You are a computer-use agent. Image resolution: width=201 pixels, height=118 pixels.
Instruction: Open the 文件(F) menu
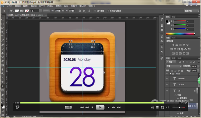coord(9,6)
